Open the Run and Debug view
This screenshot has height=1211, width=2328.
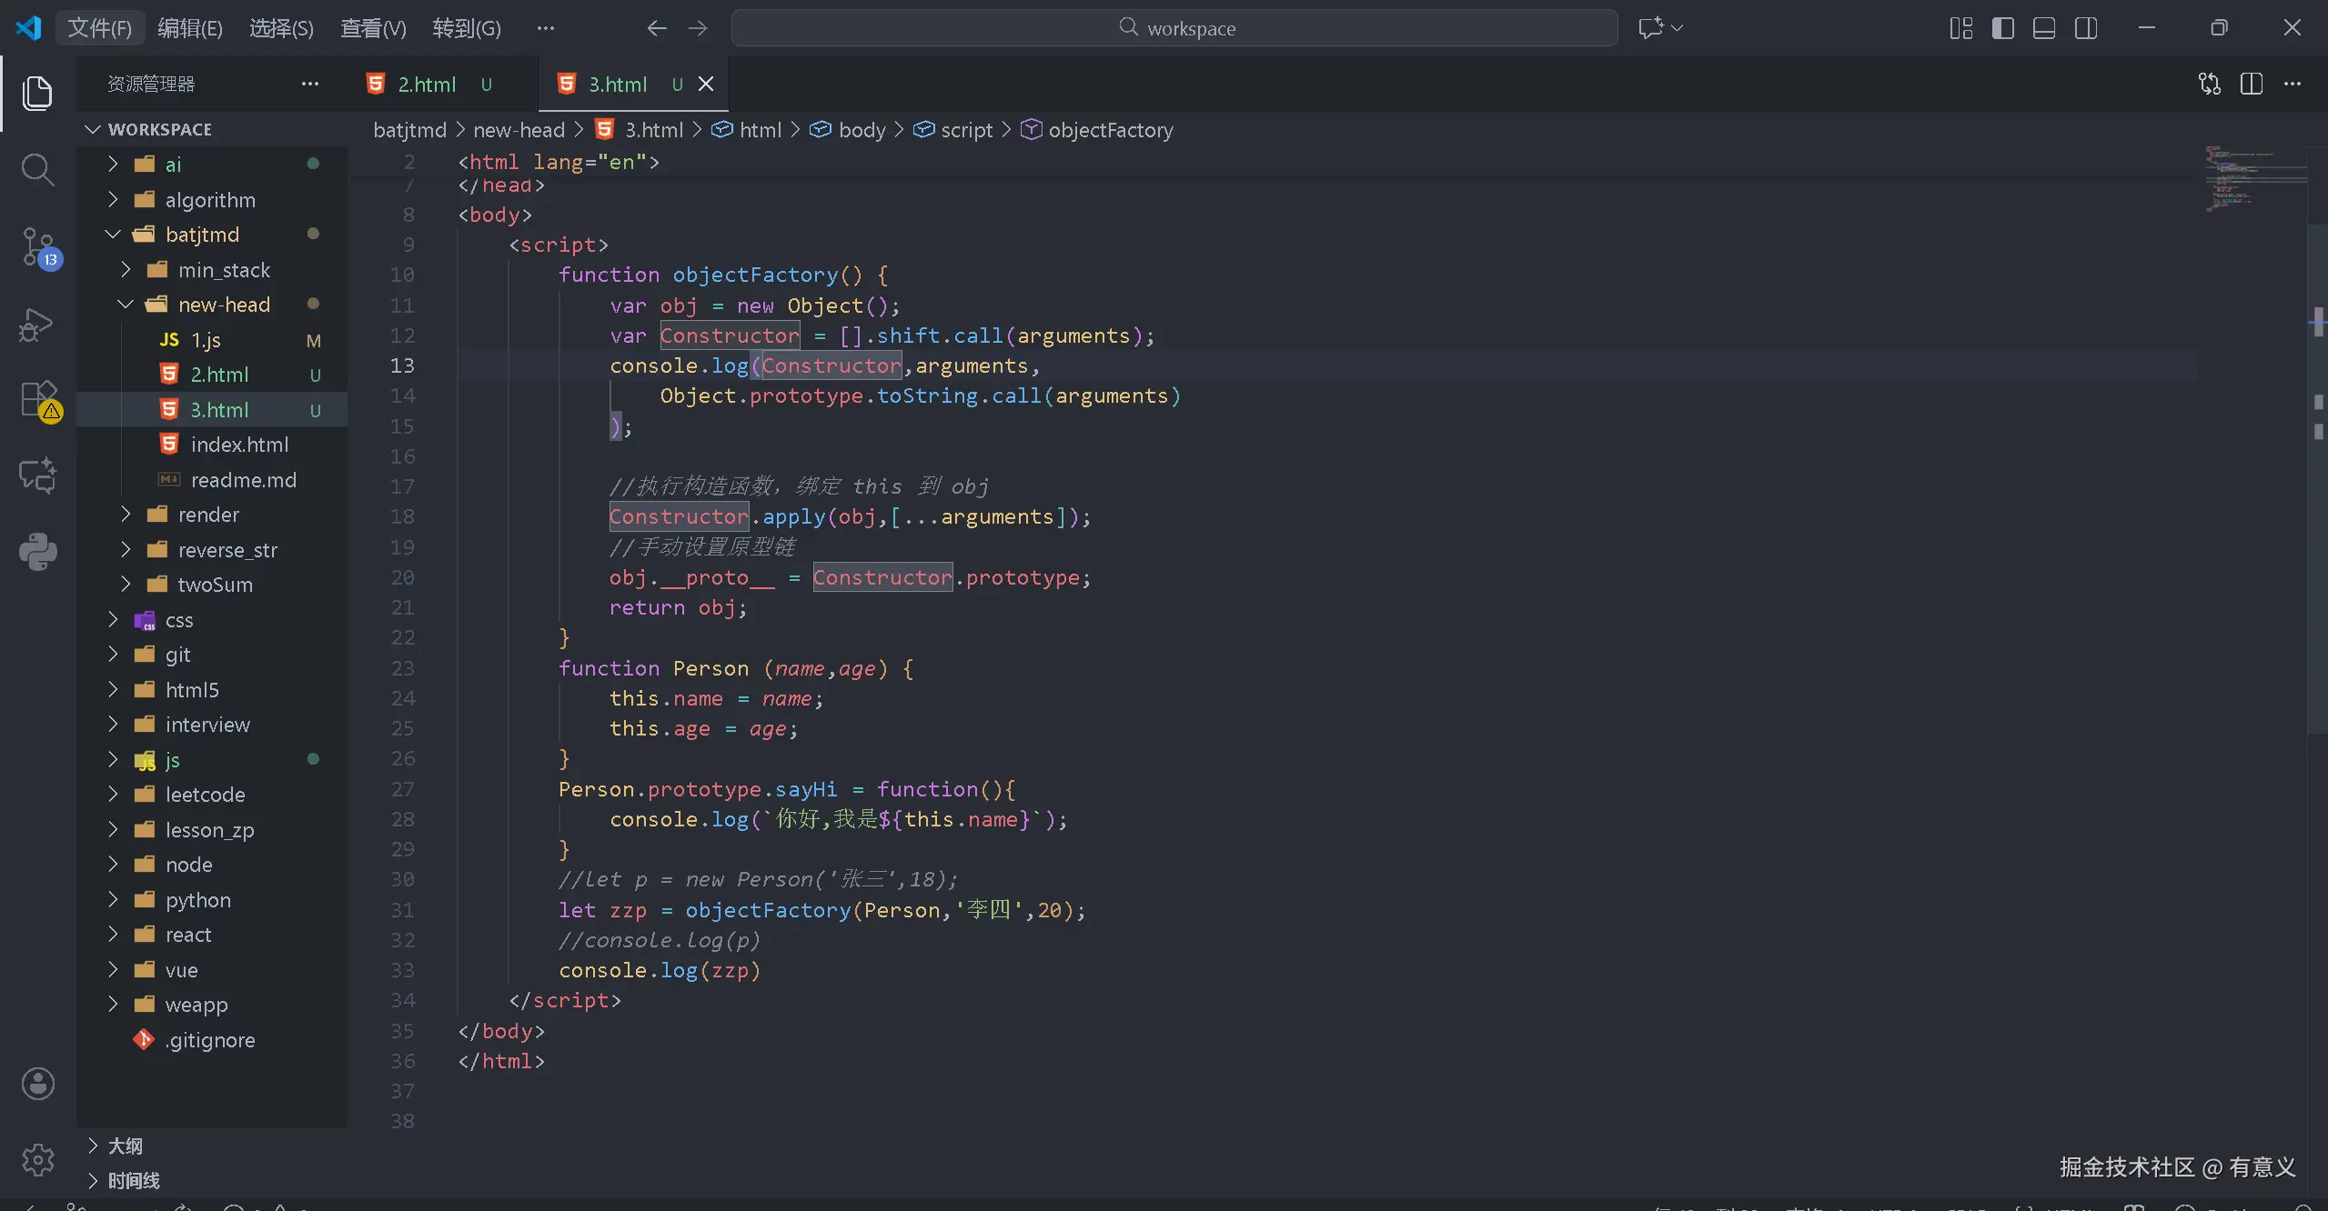coord(37,325)
